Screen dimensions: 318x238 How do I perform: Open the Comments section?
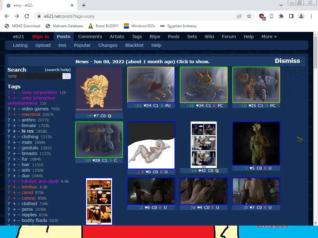[90, 37]
